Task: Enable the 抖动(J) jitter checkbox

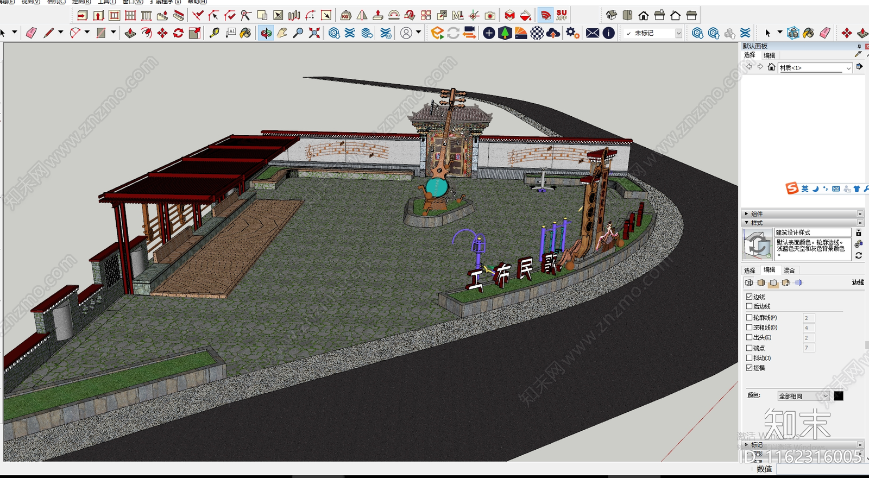Action: click(x=750, y=358)
